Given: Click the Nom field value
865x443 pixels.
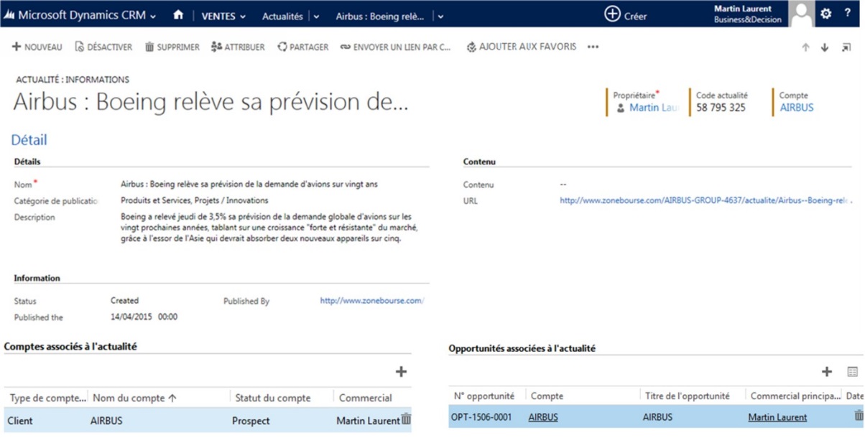Looking at the screenshot, I should 249,185.
